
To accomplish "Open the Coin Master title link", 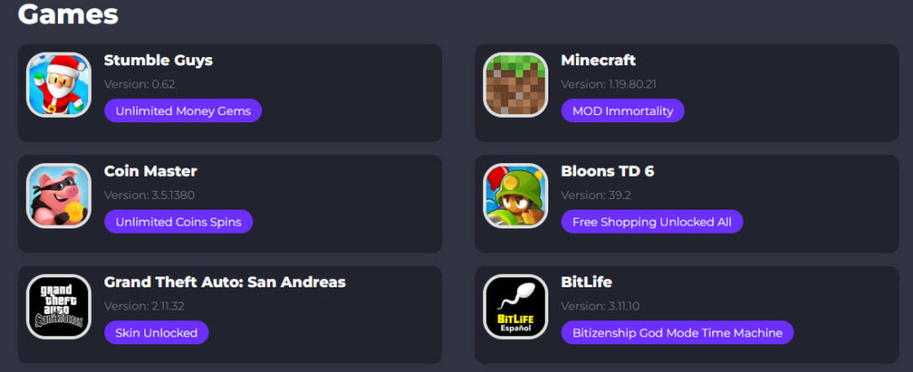I will (150, 171).
